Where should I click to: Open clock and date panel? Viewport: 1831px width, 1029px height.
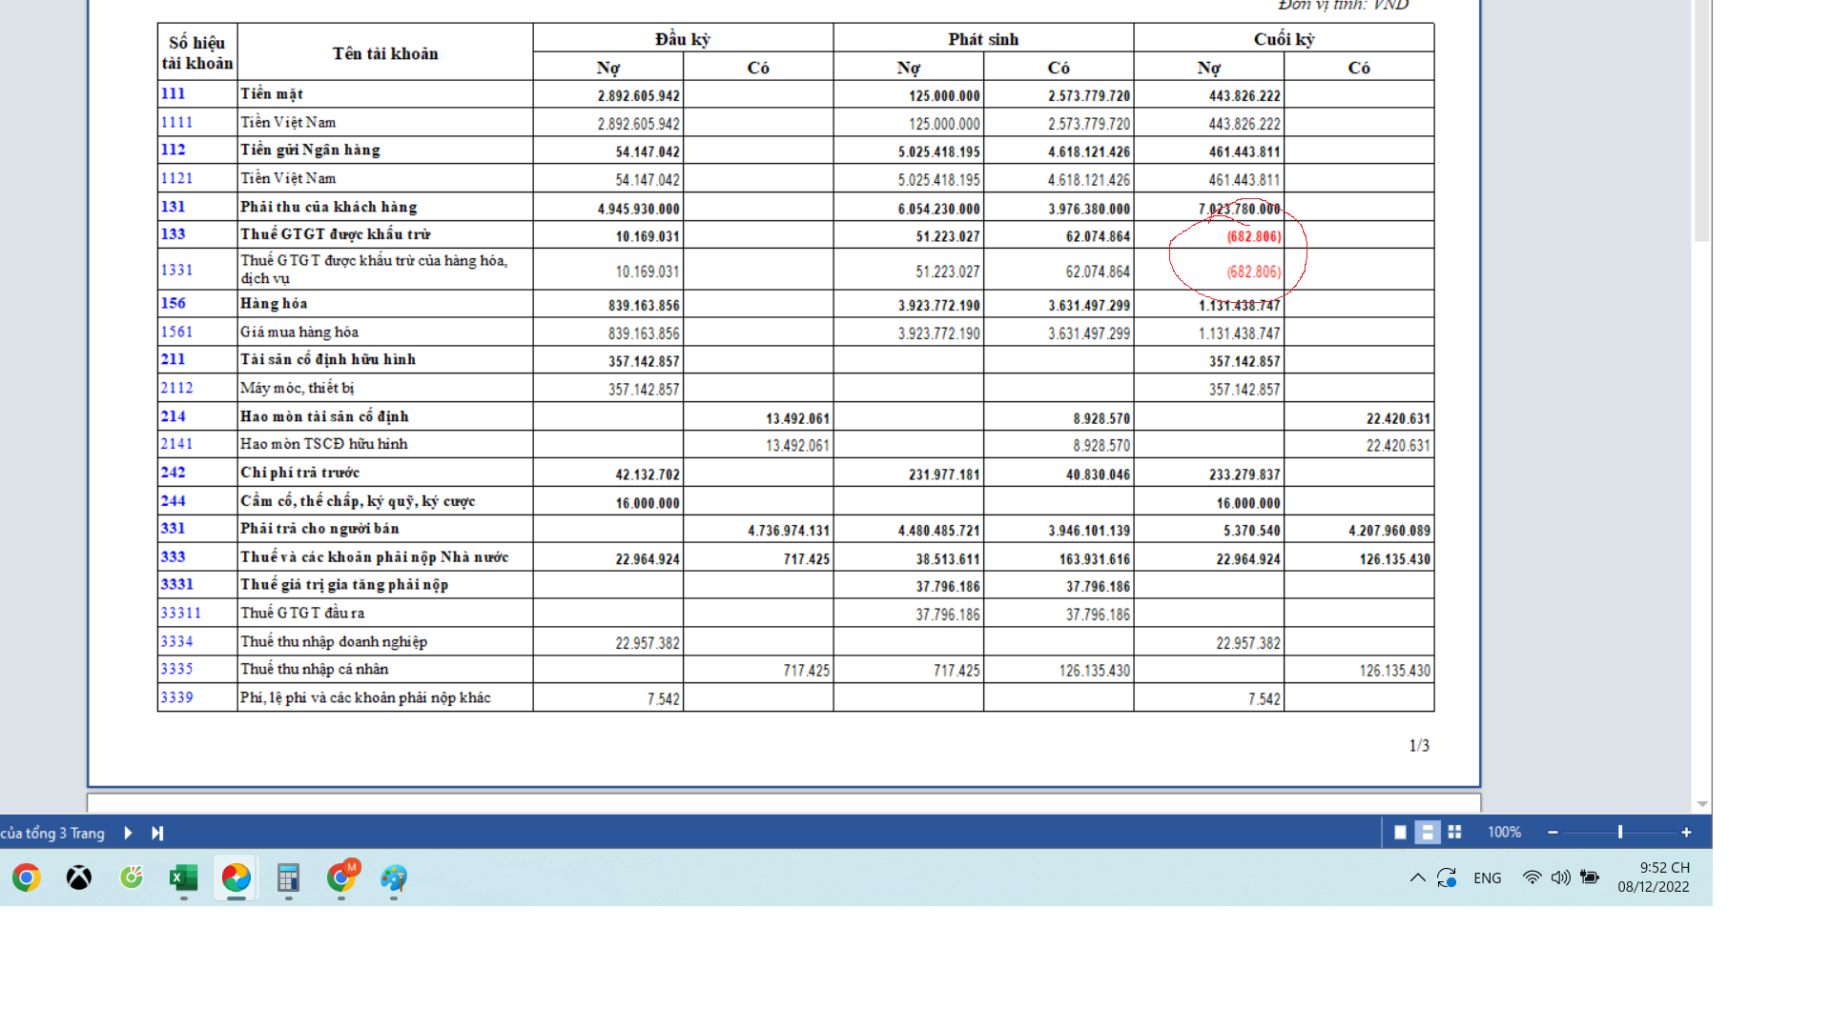pos(1654,877)
